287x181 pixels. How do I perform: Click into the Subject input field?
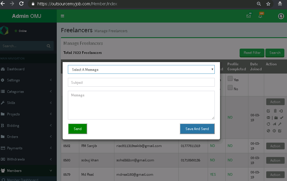click(x=141, y=82)
